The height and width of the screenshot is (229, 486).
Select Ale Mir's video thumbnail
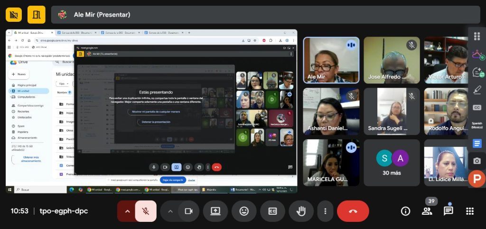pos(331,60)
